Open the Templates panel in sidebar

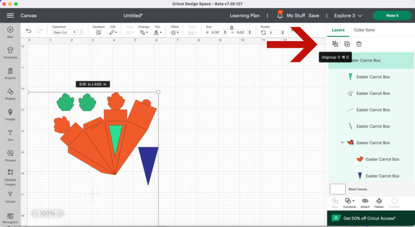[10, 52]
